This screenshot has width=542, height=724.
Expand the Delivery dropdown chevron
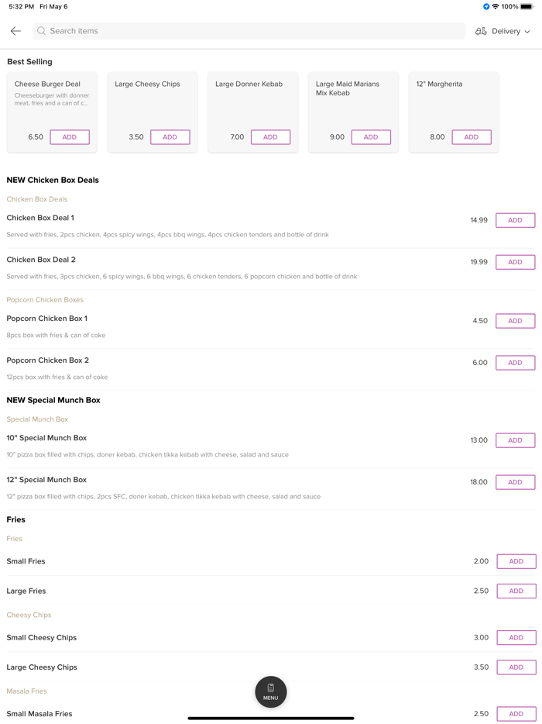coord(527,32)
